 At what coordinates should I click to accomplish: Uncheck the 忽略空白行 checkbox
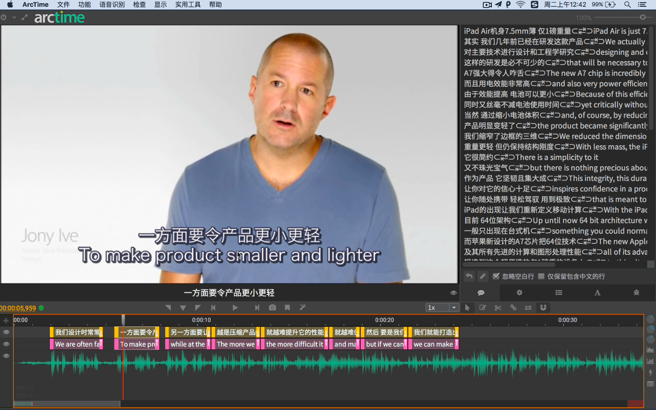(x=496, y=276)
